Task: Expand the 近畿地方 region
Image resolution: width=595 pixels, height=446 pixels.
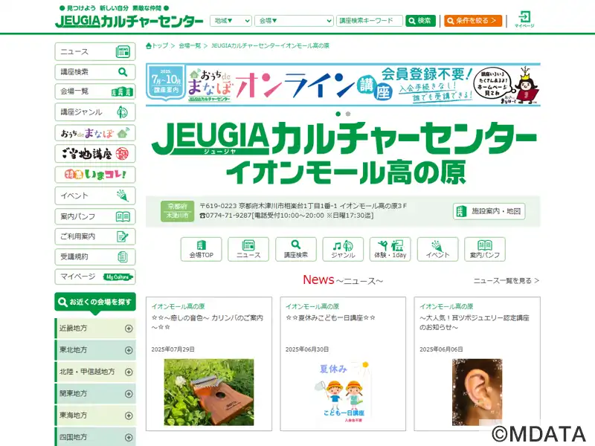Action: pos(95,329)
